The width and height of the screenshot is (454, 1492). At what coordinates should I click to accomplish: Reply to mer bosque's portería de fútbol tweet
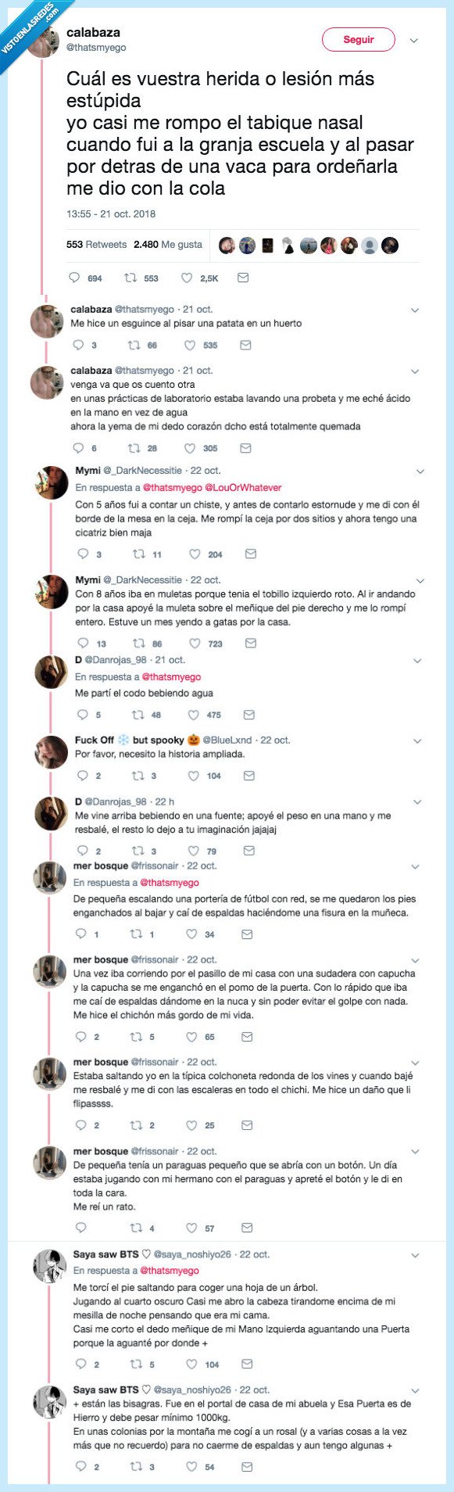(x=81, y=934)
